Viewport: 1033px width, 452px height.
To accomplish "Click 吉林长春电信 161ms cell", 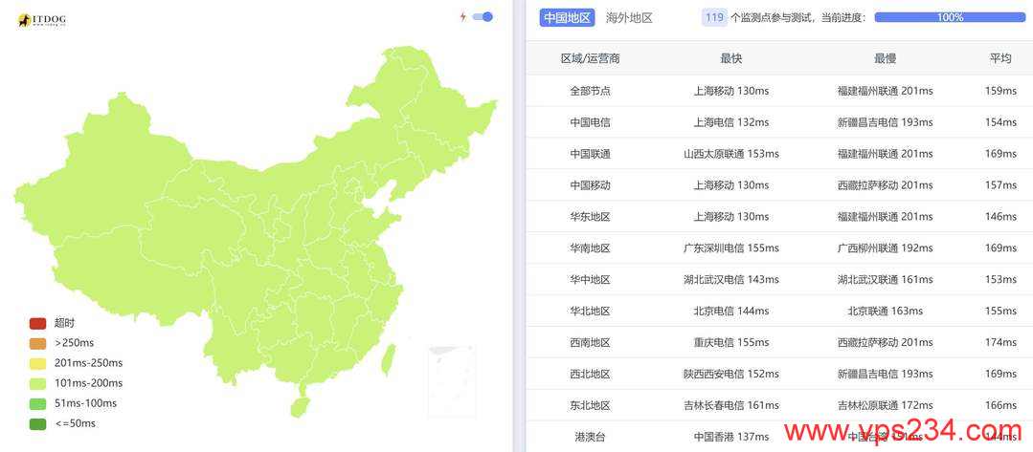I will 731,405.
